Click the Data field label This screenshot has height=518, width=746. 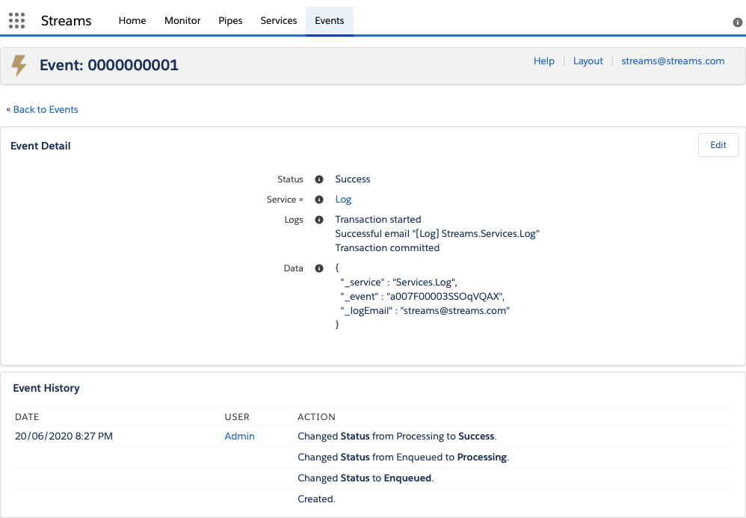(293, 268)
